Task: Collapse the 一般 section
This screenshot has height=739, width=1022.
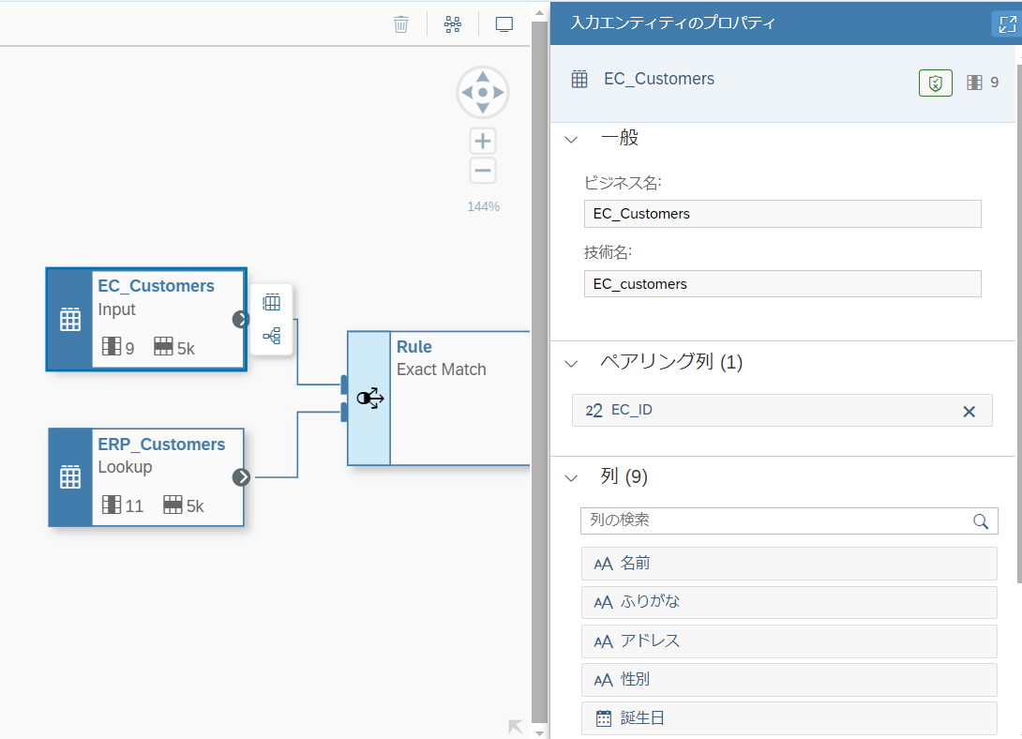Action: 572,139
